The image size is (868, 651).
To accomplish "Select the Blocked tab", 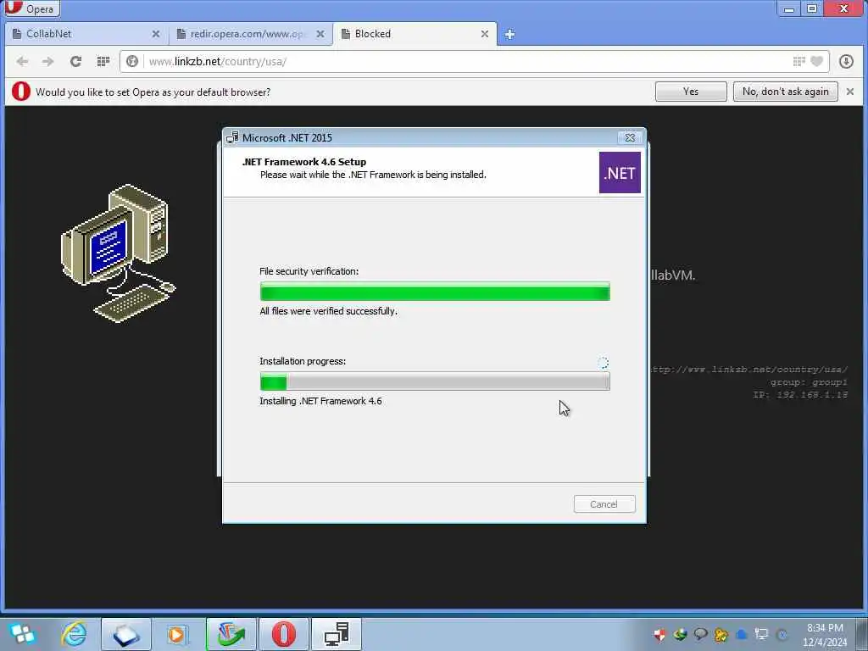I will (x=415, y=34).
